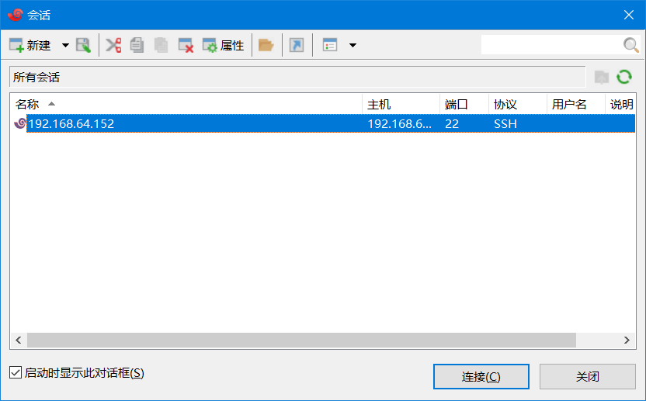Click the create shortcut arrow icon
This screenshot has width=646, height=401.
tap(297, 45)
